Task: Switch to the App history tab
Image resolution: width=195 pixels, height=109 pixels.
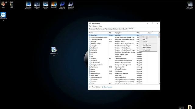Action: [108, 29]
